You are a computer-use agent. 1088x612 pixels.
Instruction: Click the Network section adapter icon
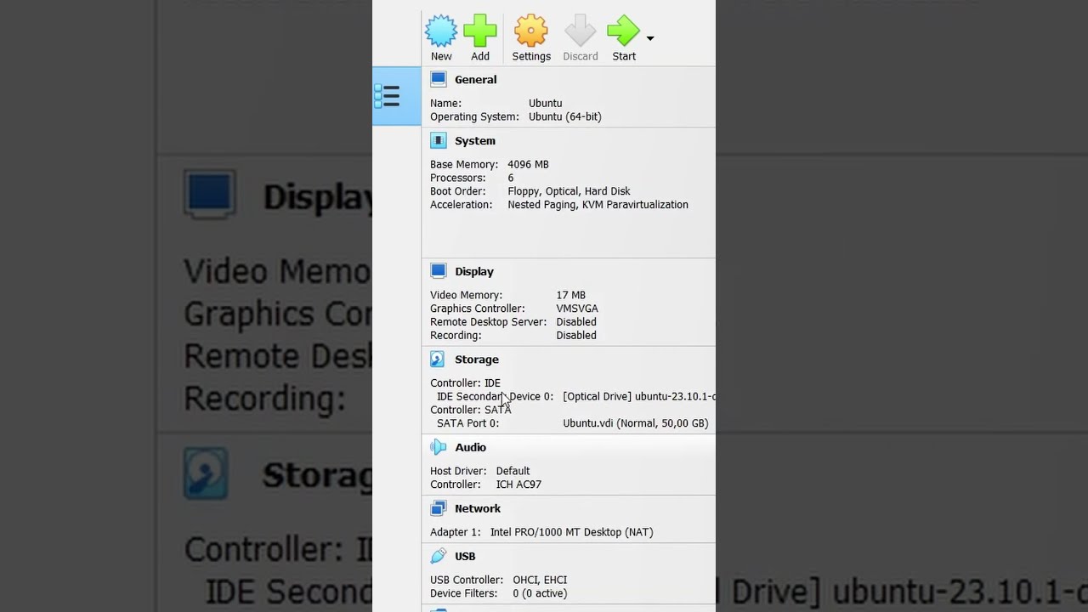pyautogui.click(x=439, y=508)
